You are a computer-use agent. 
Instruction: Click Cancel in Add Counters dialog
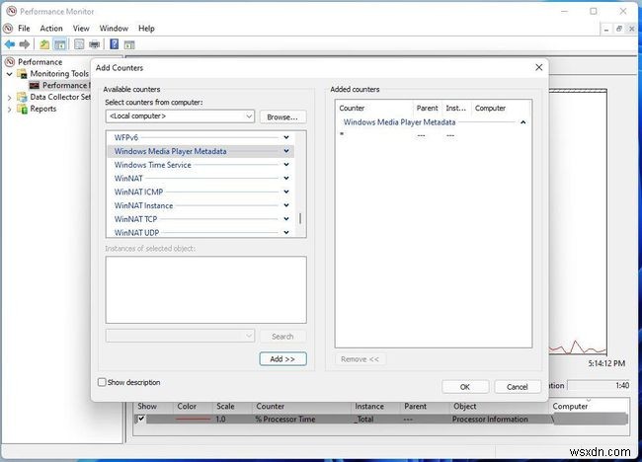point(518,387)
